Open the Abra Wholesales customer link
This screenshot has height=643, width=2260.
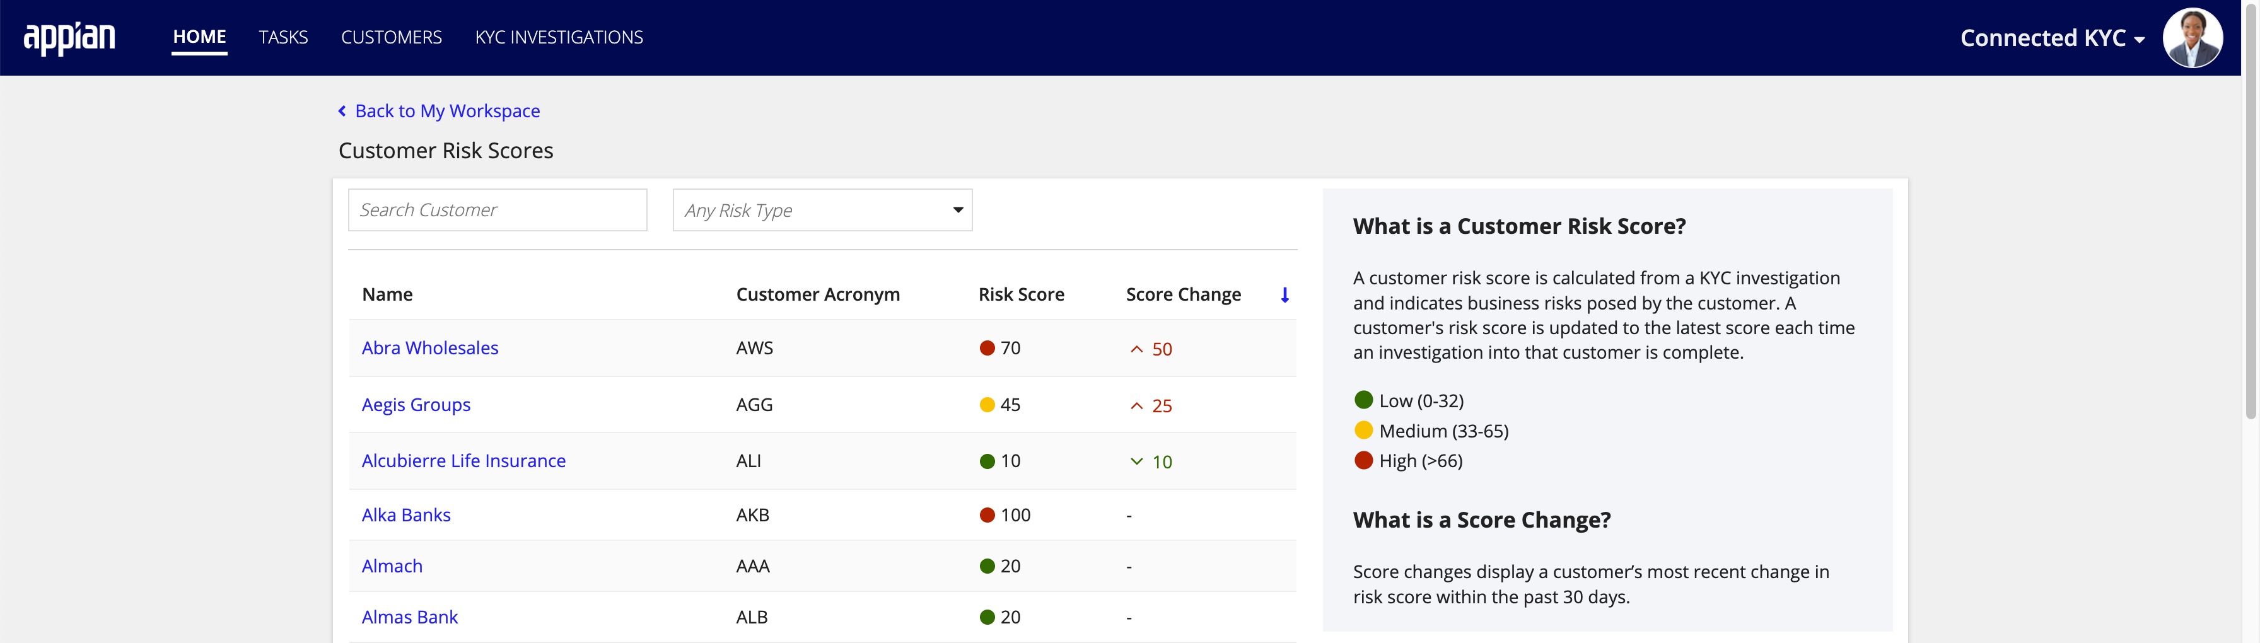tap(430, 348)
